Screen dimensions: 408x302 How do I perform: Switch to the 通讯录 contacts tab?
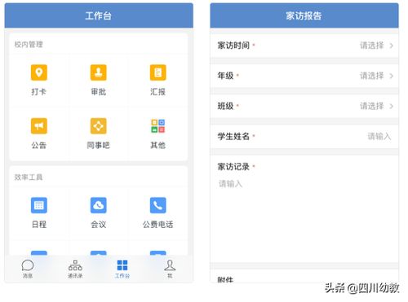tap(75, 269)
